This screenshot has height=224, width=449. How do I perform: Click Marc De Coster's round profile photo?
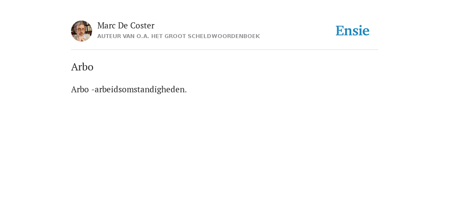click(82, 31)
